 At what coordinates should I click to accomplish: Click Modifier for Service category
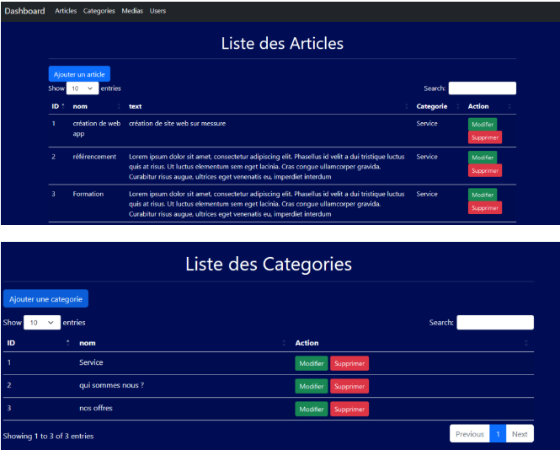[x=311, y=363]
